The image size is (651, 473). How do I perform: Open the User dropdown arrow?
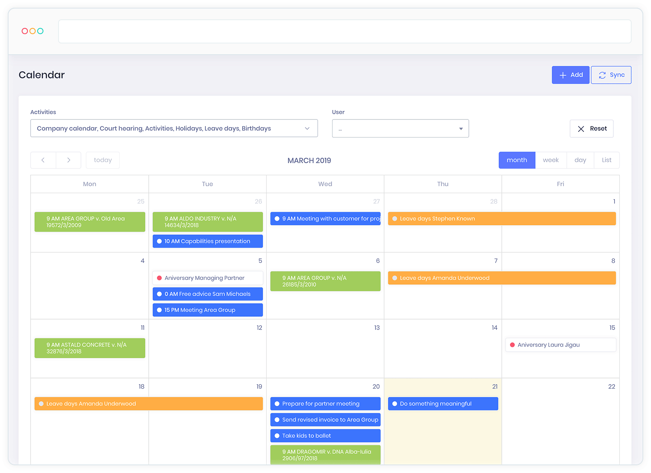[461, 129]
